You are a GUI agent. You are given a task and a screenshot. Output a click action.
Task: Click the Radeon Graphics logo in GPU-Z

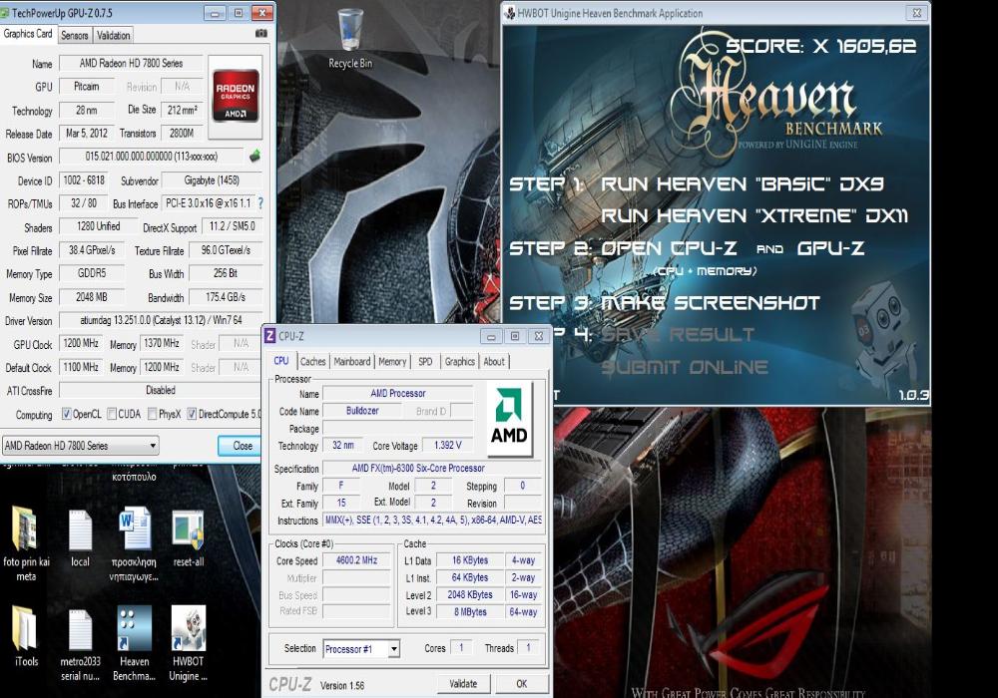(236, 98)
